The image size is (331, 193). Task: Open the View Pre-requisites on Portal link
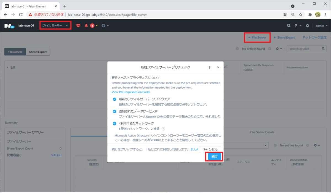click(x=131, y=92)
